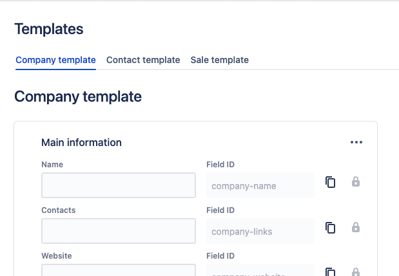Click the company-name Field ID box
399x276 pixels.
coord(260,186)
